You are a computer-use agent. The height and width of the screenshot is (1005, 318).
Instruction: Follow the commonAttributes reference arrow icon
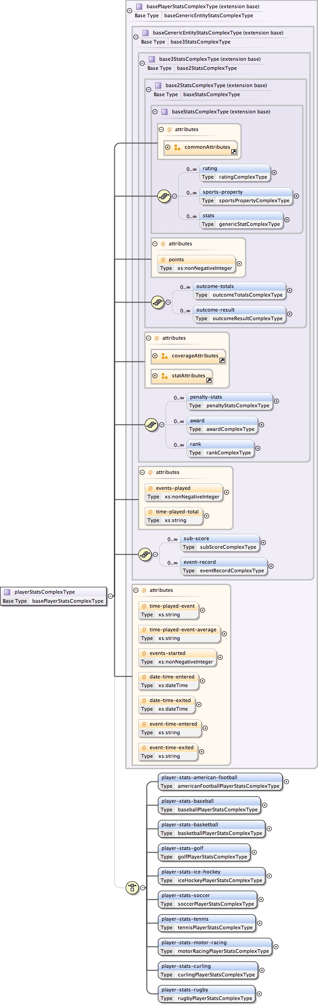point(234,152)
